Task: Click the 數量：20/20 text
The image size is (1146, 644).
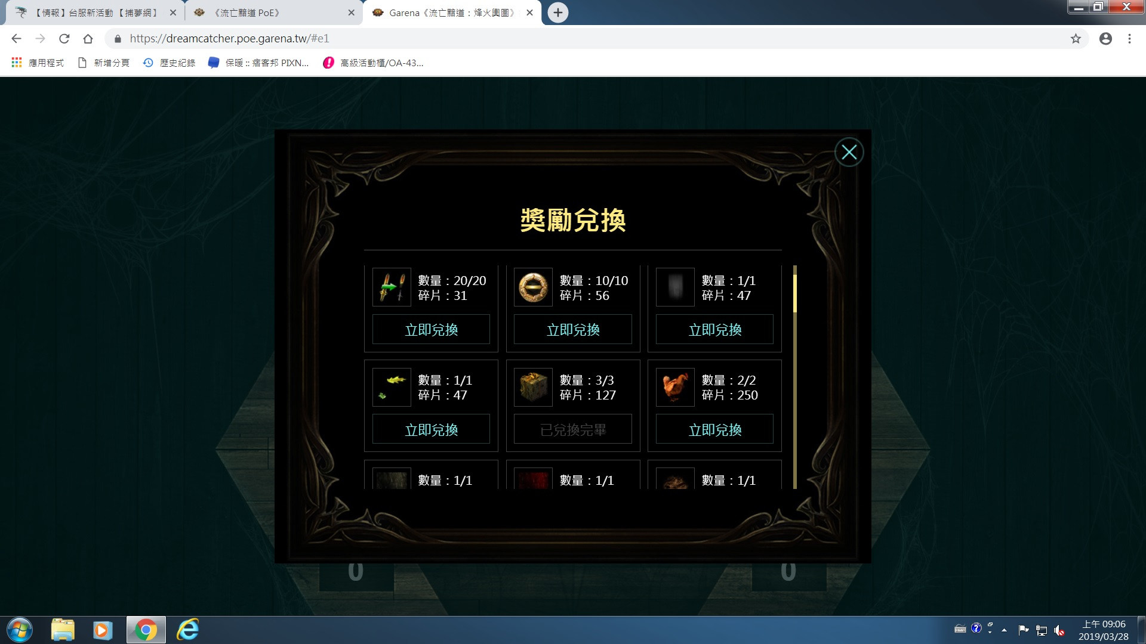Action: [x=452, y=280]
